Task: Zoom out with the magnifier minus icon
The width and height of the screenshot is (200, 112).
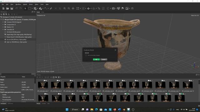Action: pyautogui.click(x=69, y=8)
